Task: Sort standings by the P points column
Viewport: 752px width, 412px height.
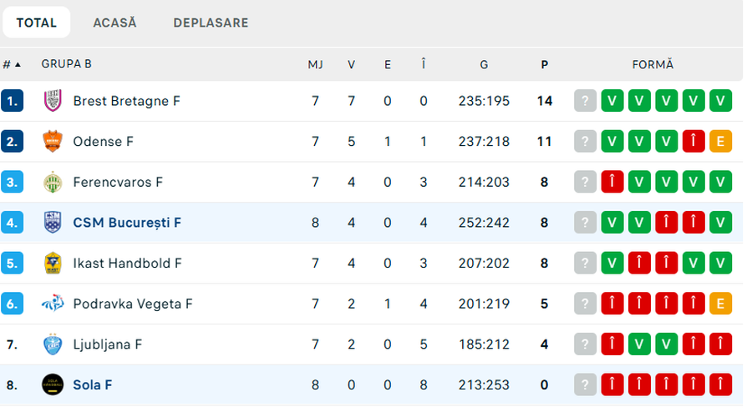Action: [545, 64]
